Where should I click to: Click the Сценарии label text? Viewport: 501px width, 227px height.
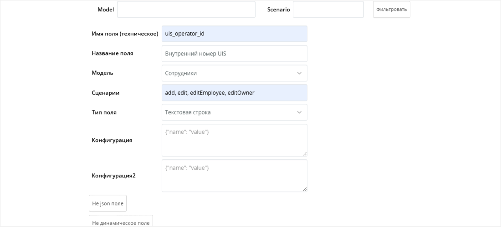tap(106, 93)
